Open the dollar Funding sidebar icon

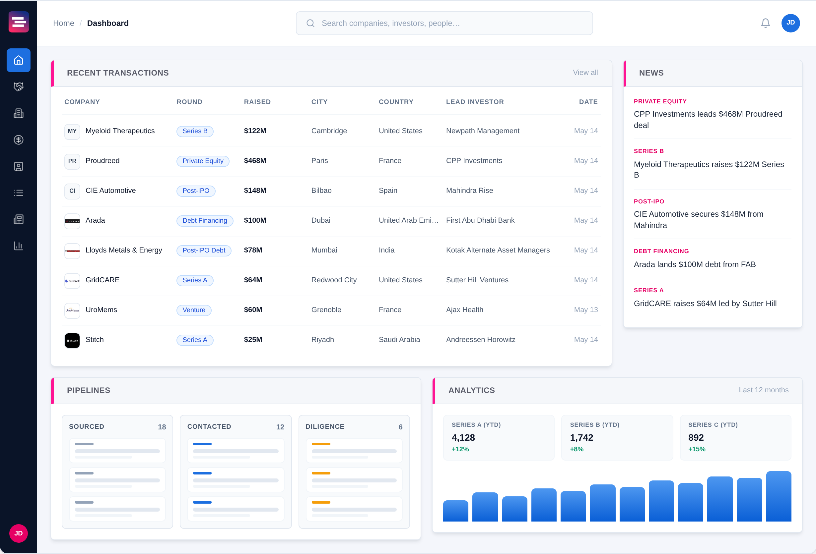[19, 140]
